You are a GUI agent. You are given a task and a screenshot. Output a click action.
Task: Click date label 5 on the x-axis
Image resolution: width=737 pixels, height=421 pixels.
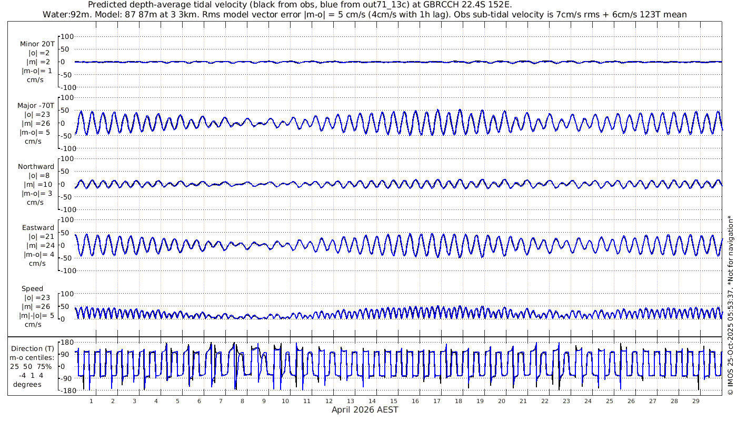pyautogui.click(x=177, y=401)
